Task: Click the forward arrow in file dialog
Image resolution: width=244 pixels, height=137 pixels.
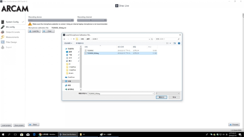Action: coord(68,39)
